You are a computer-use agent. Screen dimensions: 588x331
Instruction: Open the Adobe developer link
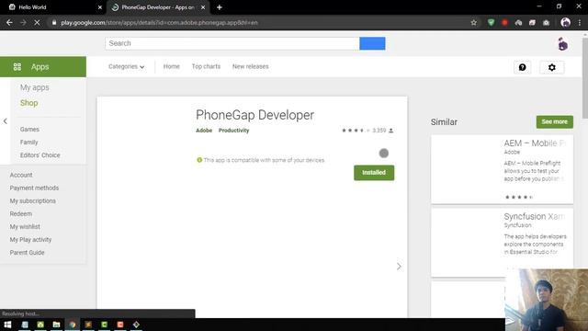coord(204,131)
